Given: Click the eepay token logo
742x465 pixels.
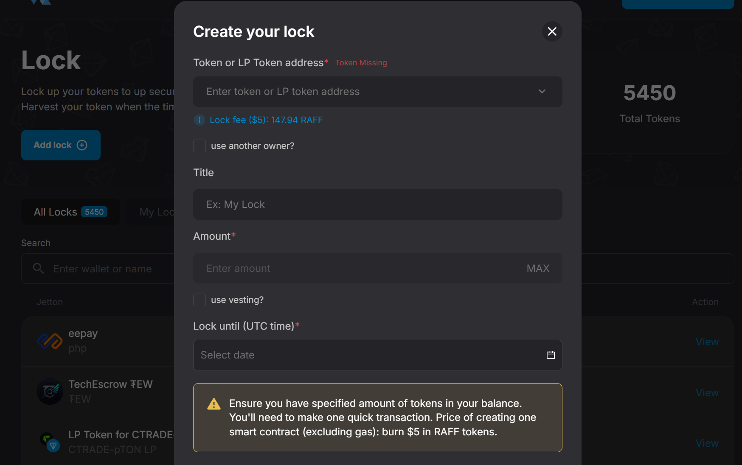Looking at the screenshot, I should [50, 341].
